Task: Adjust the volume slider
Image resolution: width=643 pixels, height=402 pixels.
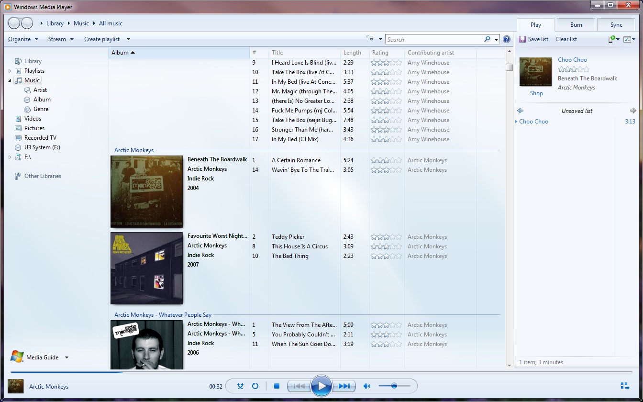Action: (394, 386)
